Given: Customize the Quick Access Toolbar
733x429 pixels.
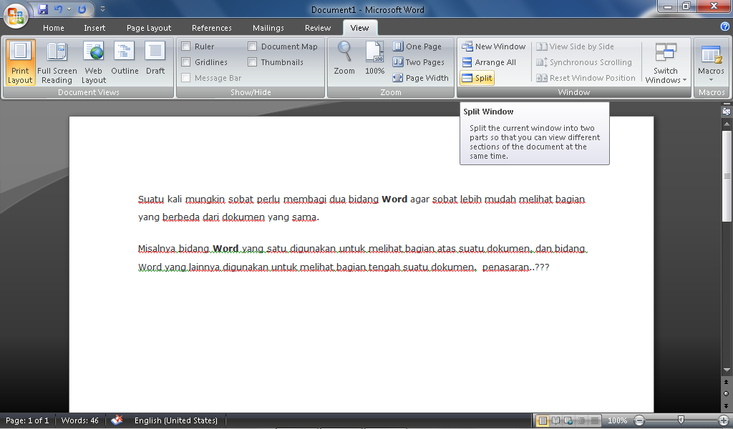Looking at the screenshot, I should click(102, 9).
